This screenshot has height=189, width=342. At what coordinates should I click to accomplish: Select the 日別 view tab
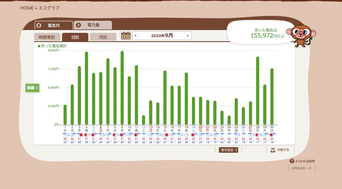[75, 37]
